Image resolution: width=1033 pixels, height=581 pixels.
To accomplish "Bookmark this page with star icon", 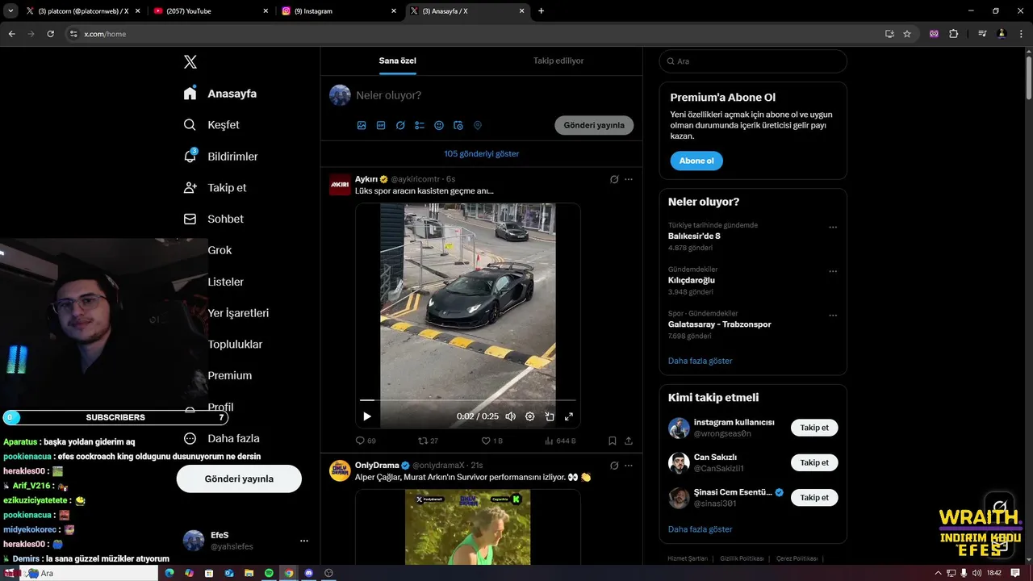I will [907, 34].
